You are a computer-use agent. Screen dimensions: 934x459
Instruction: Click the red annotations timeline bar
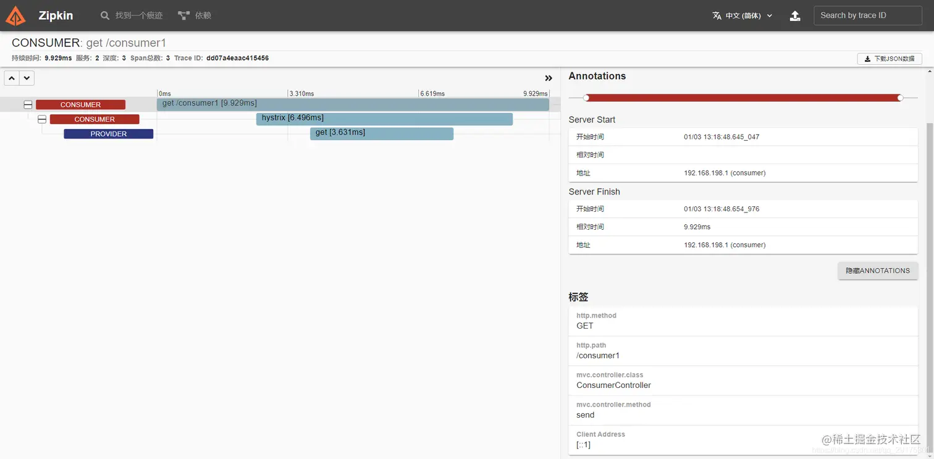(743, 98)
